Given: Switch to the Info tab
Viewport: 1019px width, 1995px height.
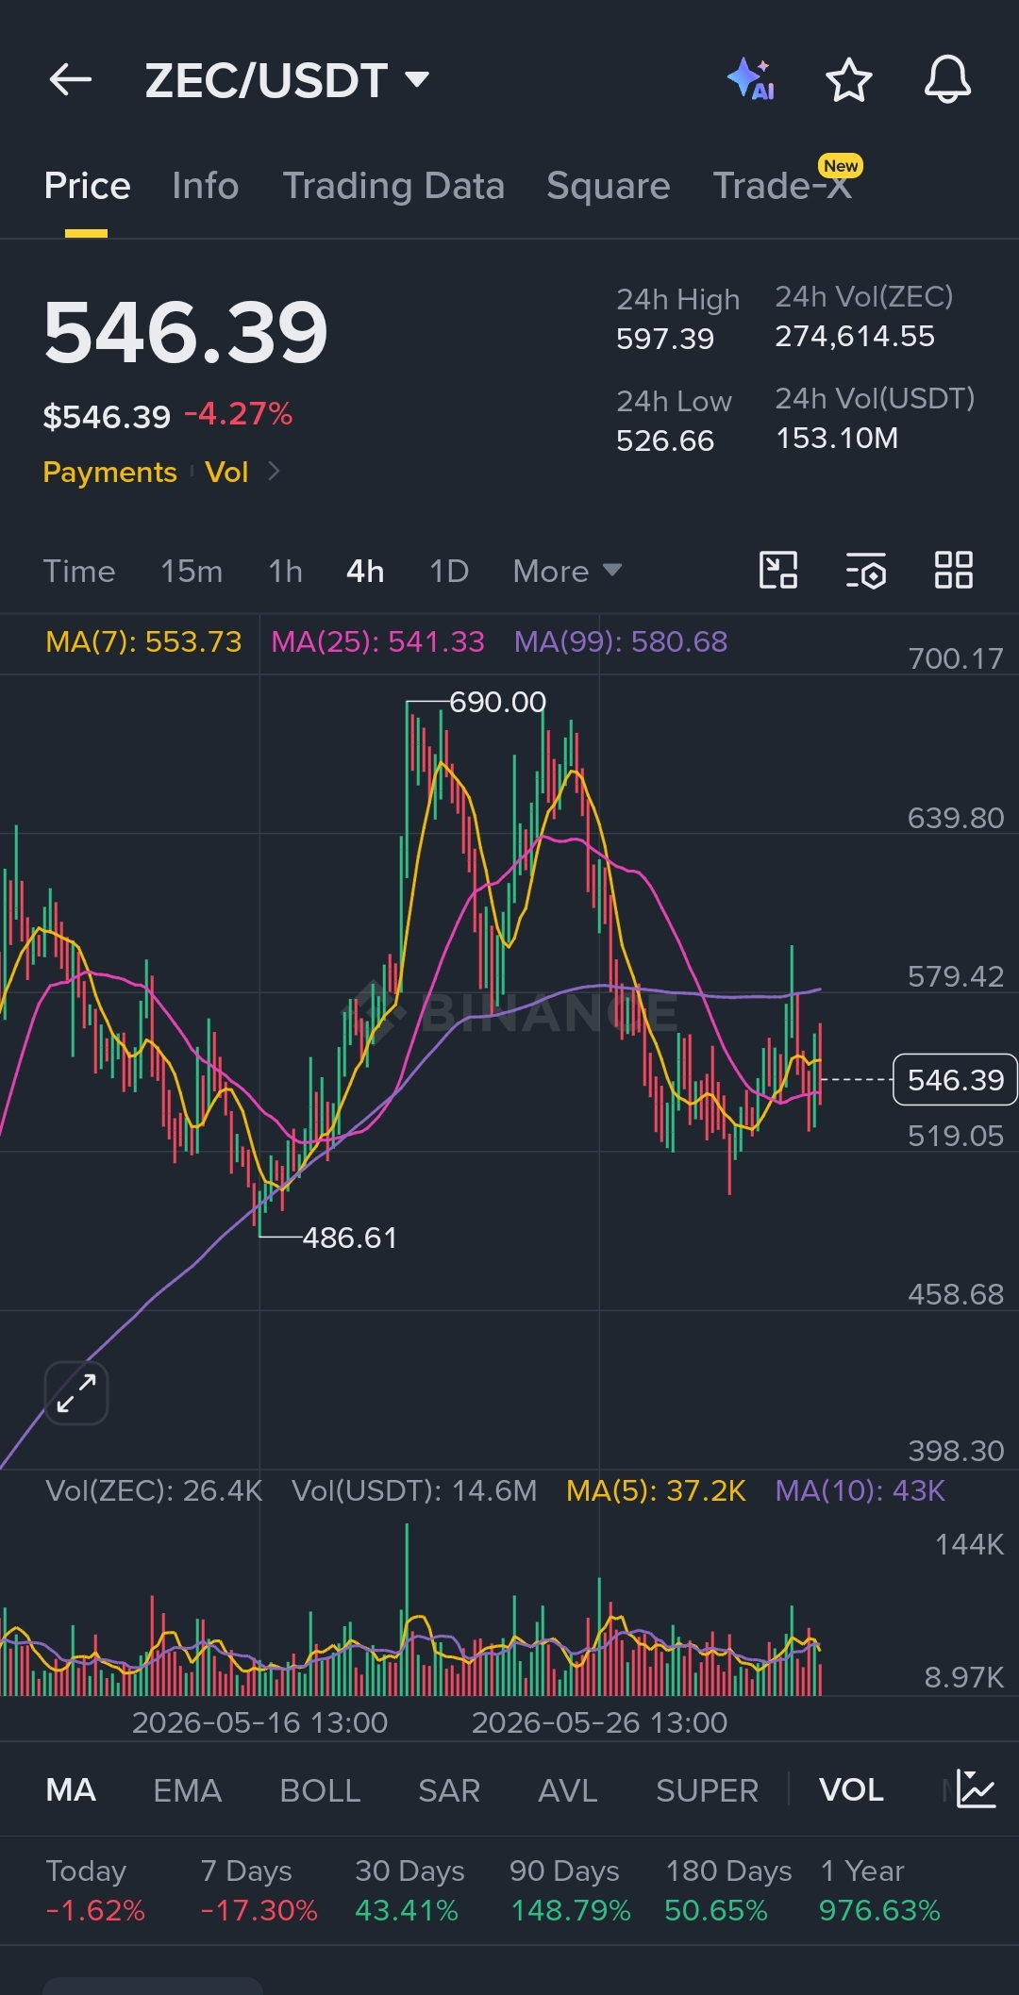Looking at the screenshot, I should 206,186.
